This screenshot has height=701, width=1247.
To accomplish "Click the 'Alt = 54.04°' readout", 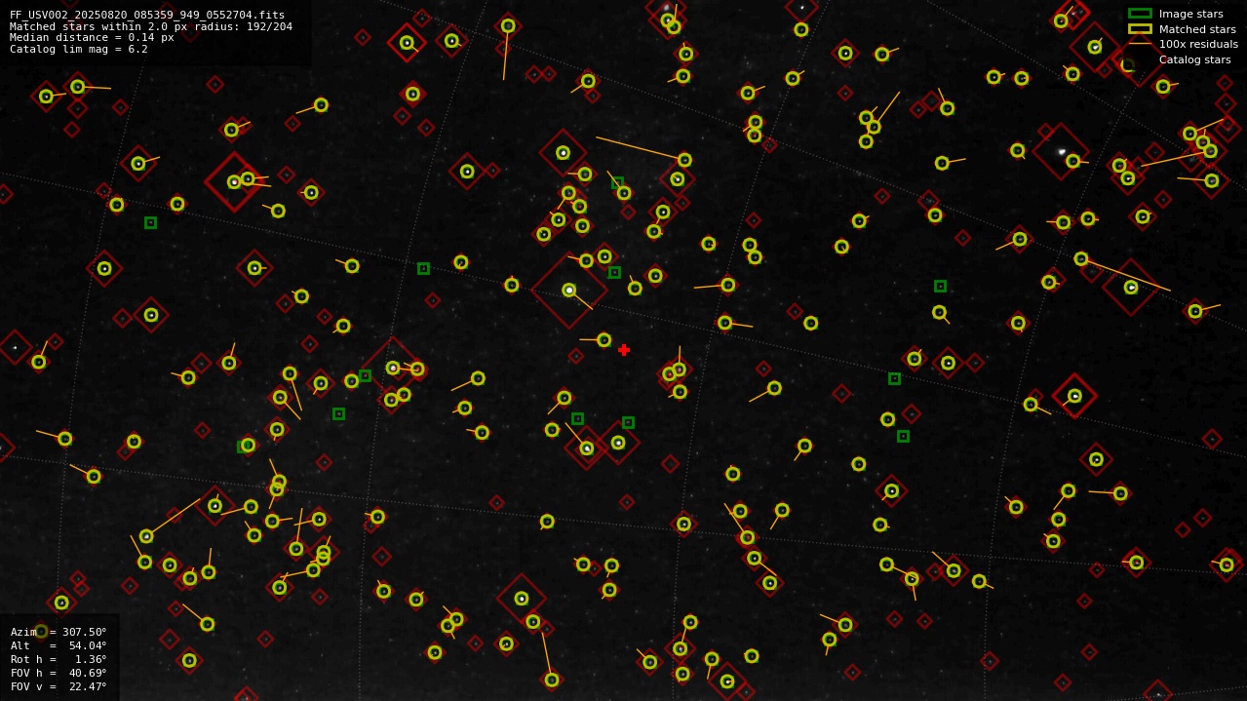I will tap(58, 645).
